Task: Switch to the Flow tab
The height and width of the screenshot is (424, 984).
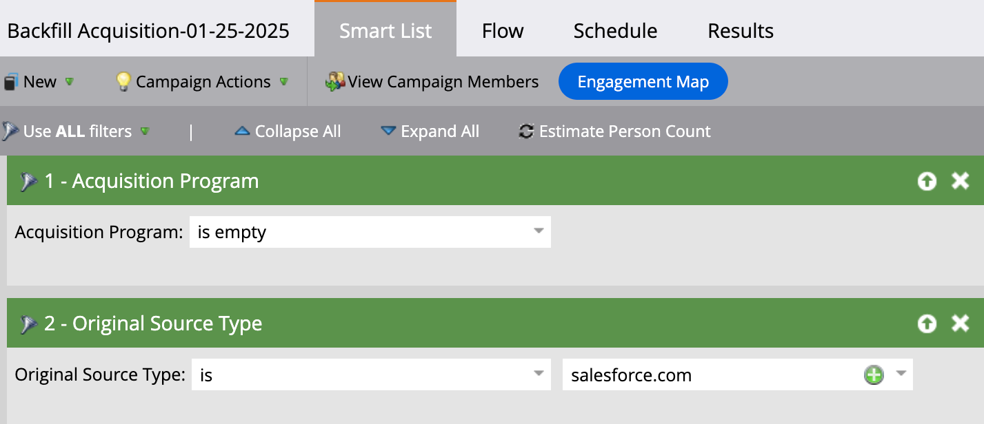Action: click(503, 30)
